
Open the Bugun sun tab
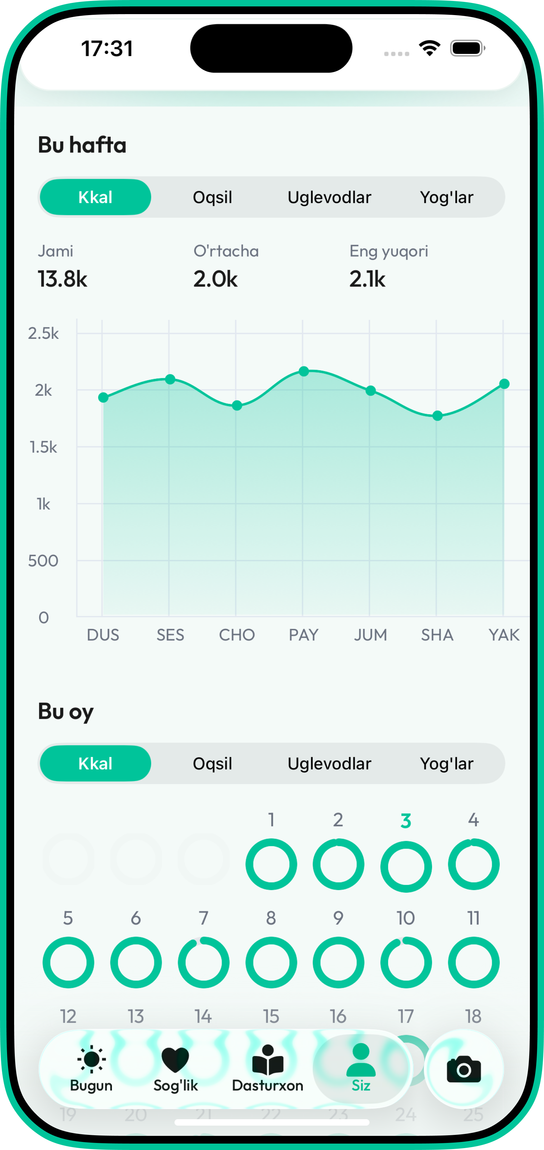click(x=91, y=1069)
